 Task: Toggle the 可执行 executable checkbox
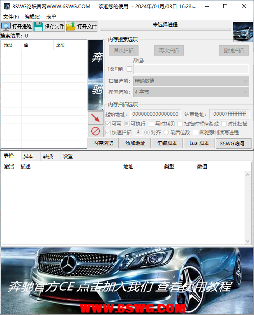pyautogui.click(x=127, y=124)
